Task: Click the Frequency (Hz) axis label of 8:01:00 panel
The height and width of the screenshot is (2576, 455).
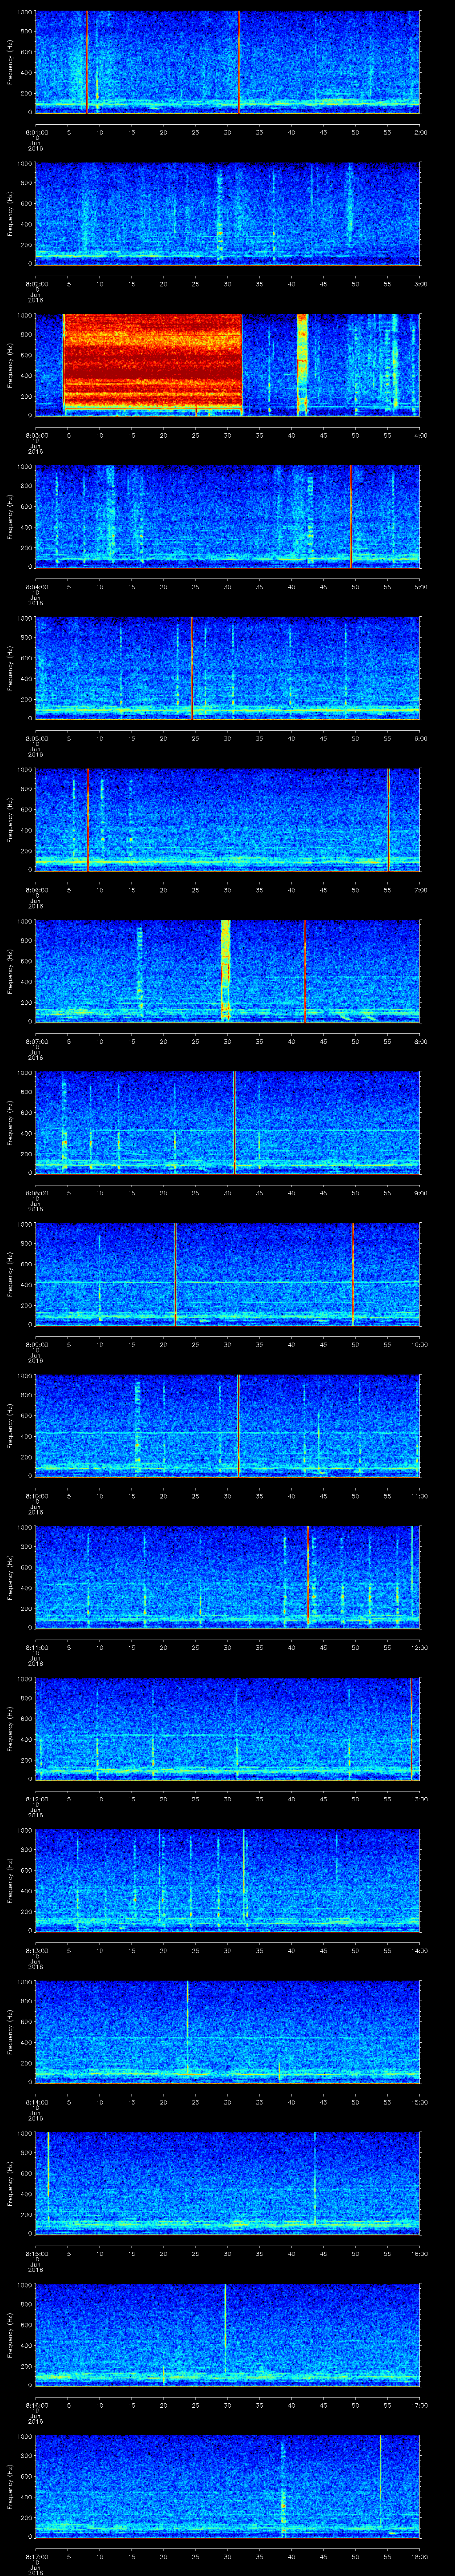Action: (x=10, y=62)
